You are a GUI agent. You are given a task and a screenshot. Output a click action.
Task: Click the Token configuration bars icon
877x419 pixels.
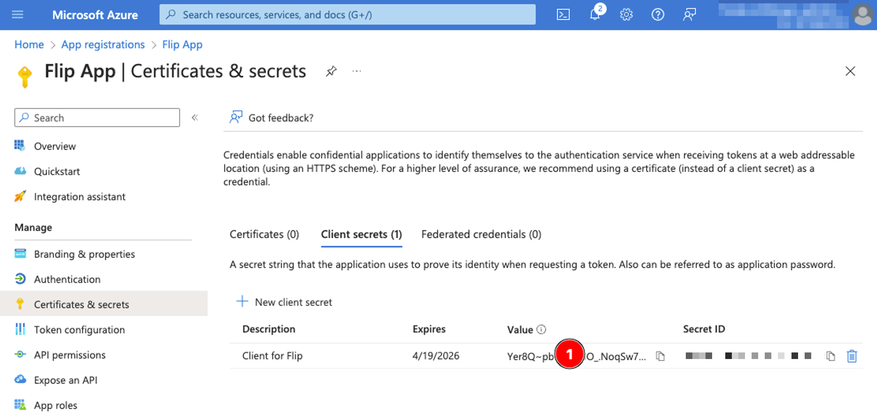(x=20, y=329)
